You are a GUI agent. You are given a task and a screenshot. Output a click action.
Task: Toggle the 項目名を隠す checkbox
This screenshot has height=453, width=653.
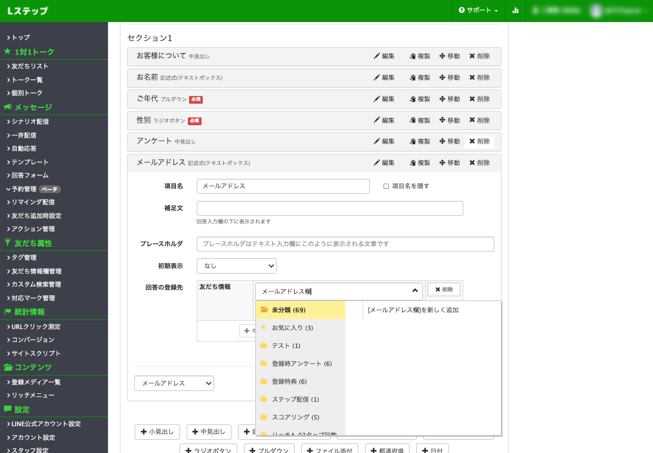coord(386,186)
